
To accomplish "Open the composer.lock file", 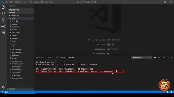I will point(20,64).
